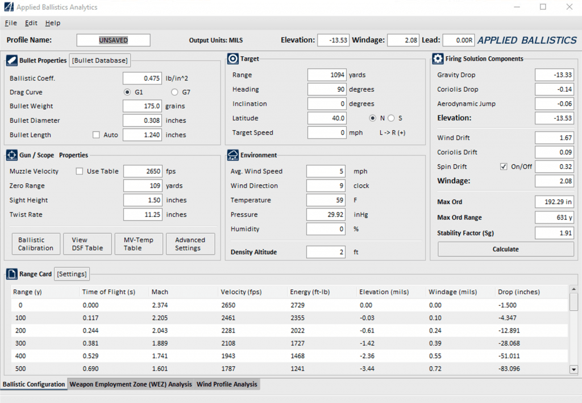Open the Bullet Database
Viewport: 582px width, 403px height.
click(x=100, y=60)
